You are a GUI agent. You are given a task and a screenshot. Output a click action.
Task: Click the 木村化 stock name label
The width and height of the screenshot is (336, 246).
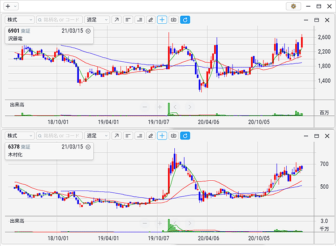click(15, 155)
